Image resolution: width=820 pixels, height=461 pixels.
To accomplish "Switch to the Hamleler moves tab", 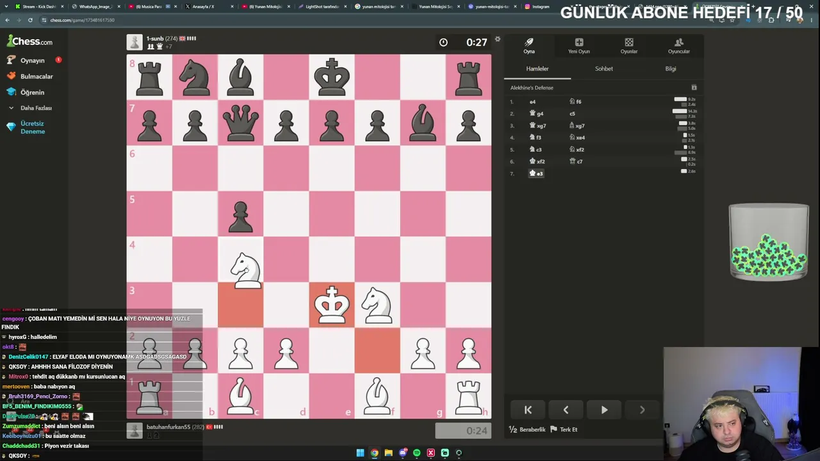I will click(537, 69).
